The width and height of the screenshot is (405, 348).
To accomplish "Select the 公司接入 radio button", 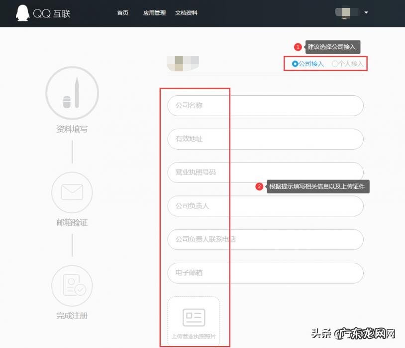I will coord(294,64).
